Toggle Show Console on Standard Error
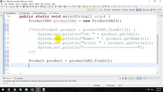The height and width of the screenshot is (92, 163). coord(140,78)
